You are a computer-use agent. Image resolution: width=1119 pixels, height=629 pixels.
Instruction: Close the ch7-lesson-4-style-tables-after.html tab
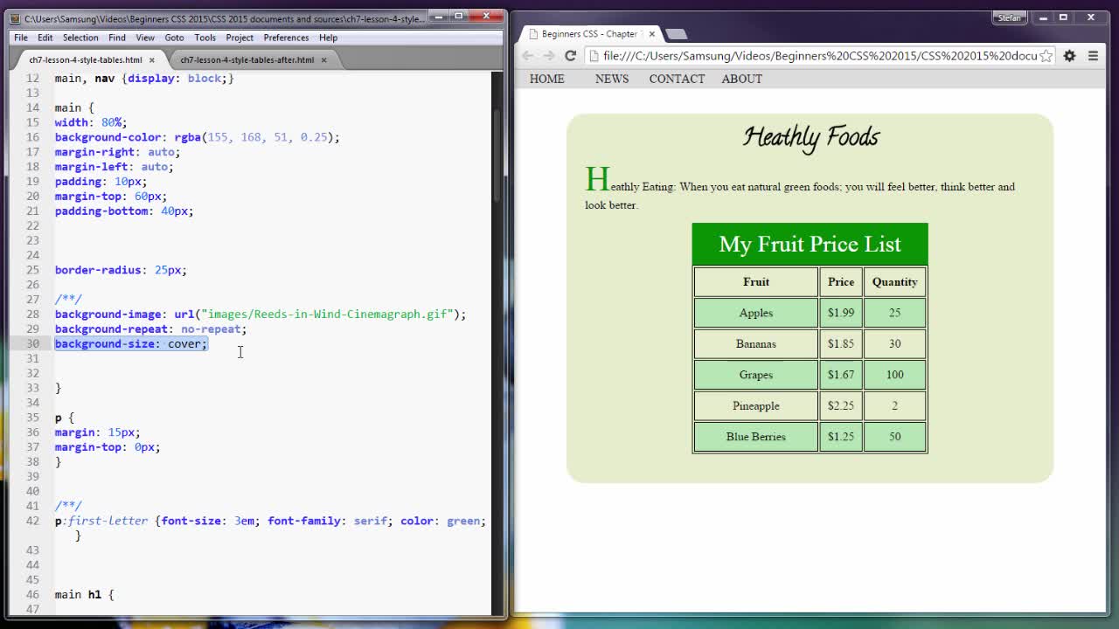pos(323,59)
